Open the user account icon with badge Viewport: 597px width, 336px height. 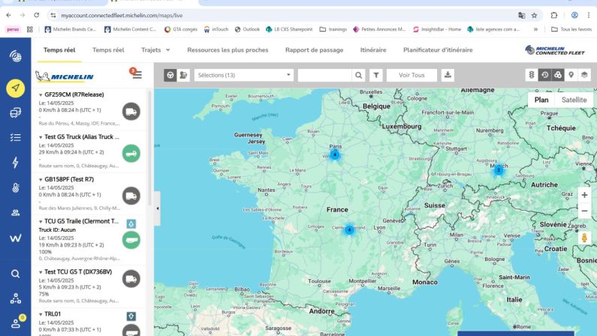pos(17,322)
